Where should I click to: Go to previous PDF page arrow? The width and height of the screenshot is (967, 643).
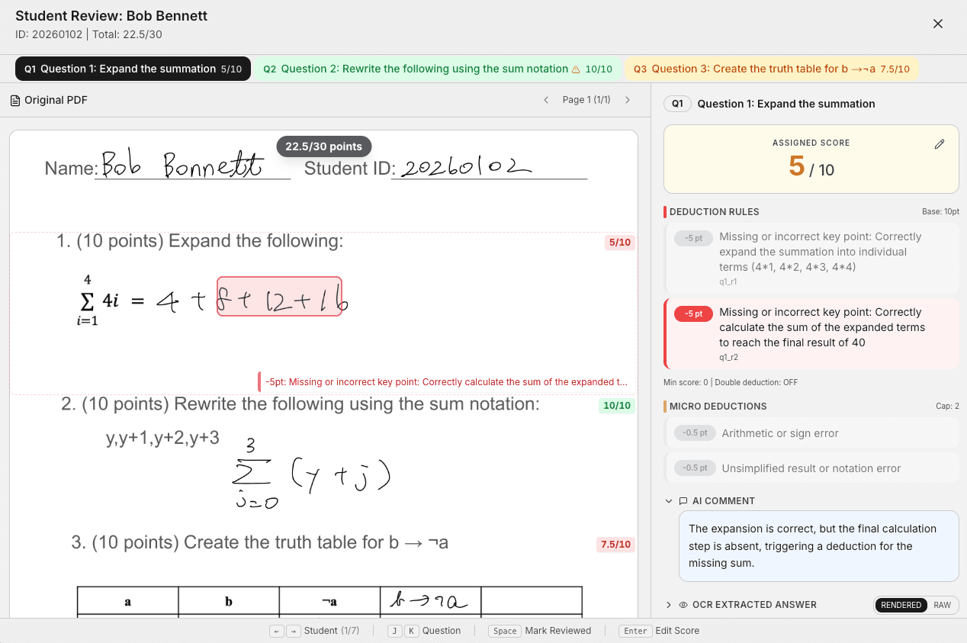(x=546, y=100)
